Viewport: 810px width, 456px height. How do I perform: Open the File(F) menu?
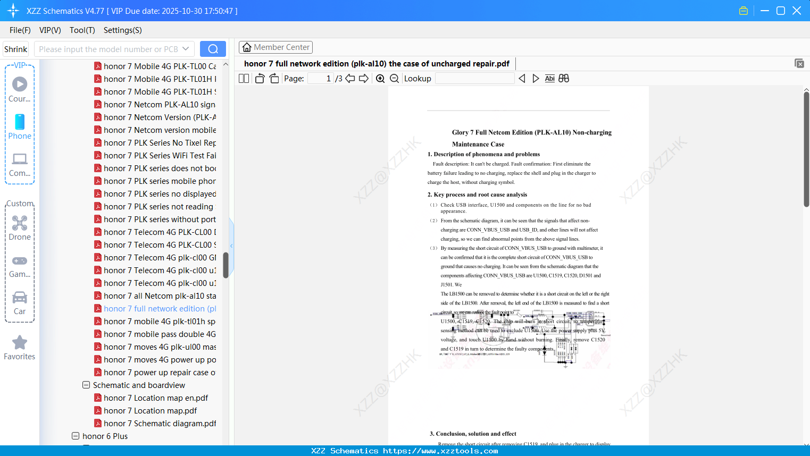click(20, 30)
